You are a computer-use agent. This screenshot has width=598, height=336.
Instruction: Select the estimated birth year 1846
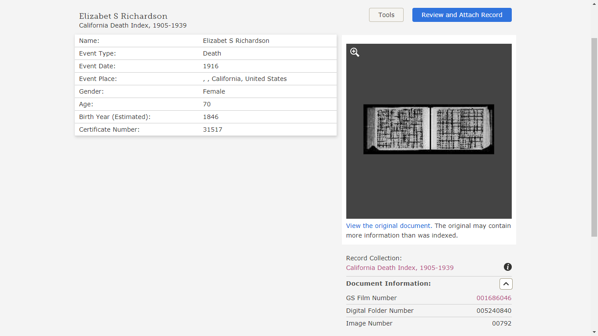point(211,117)
